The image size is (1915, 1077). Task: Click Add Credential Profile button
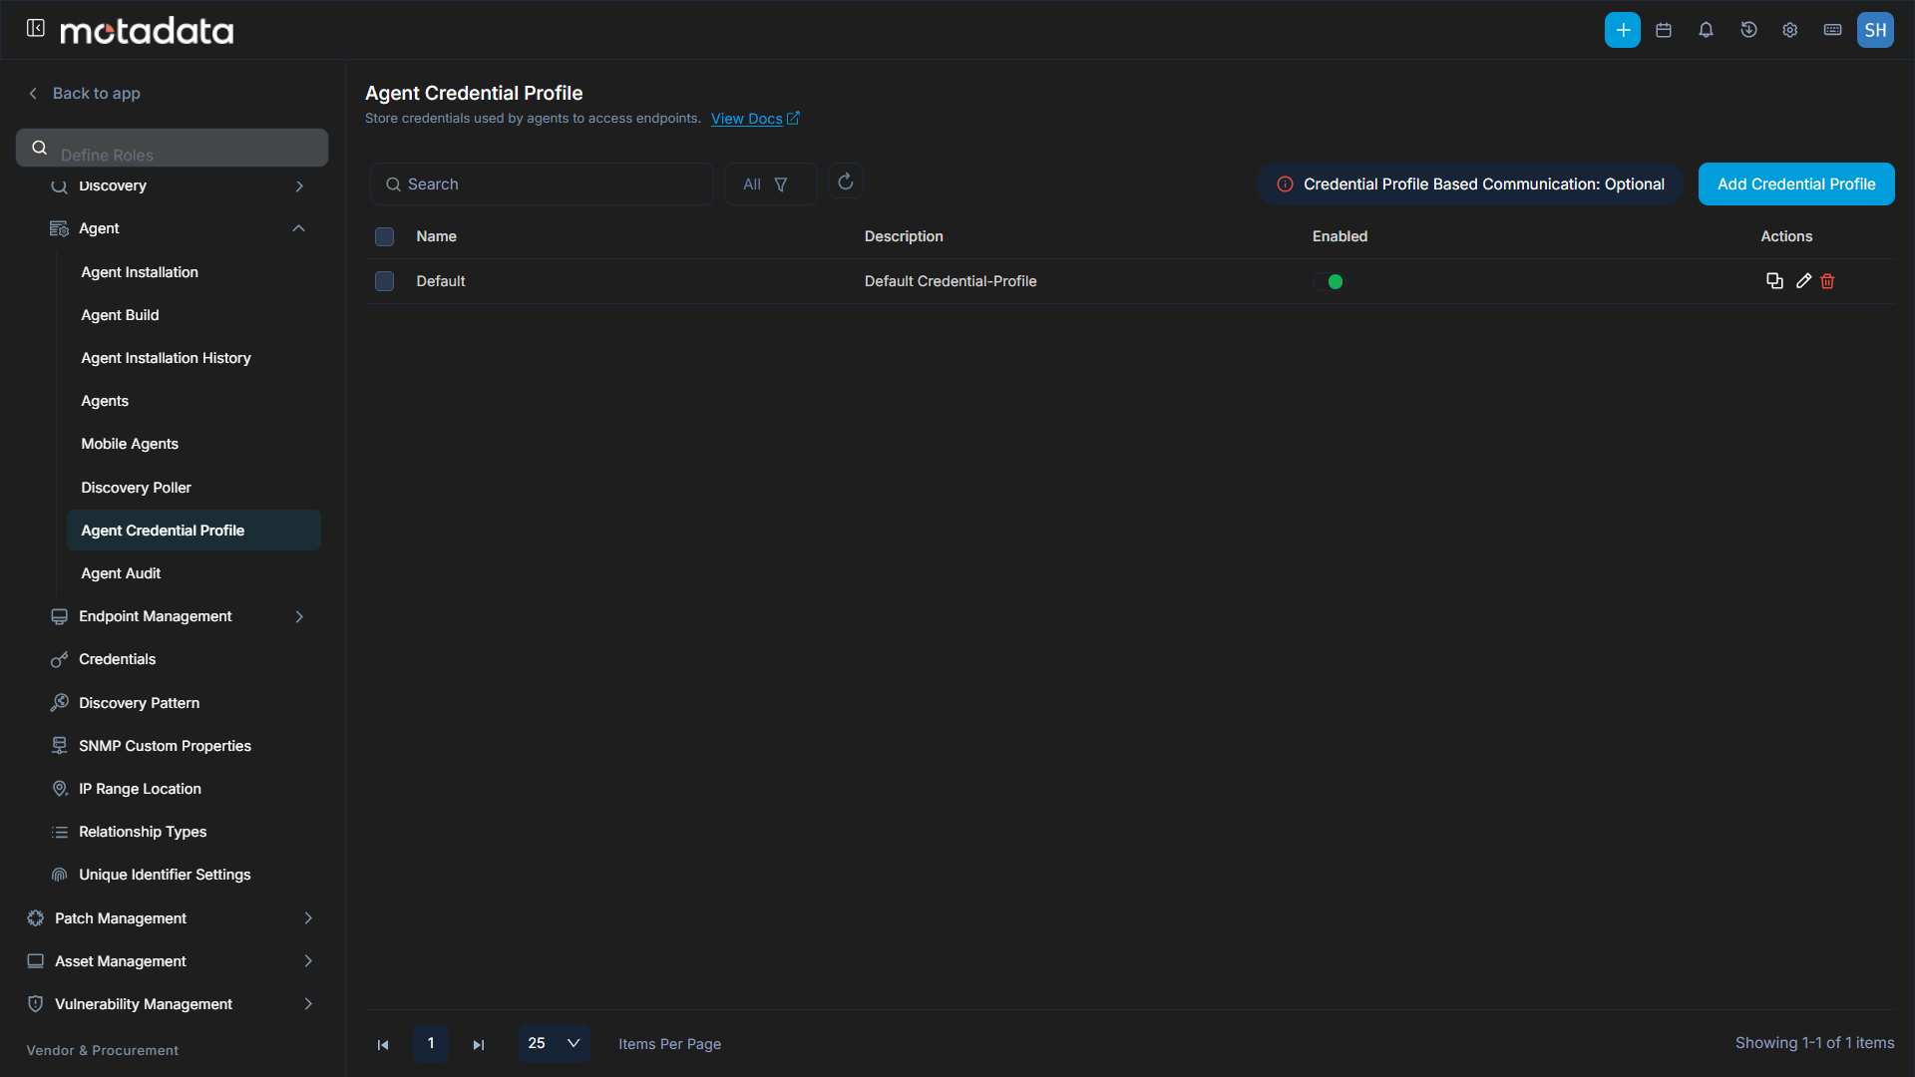1796,184
